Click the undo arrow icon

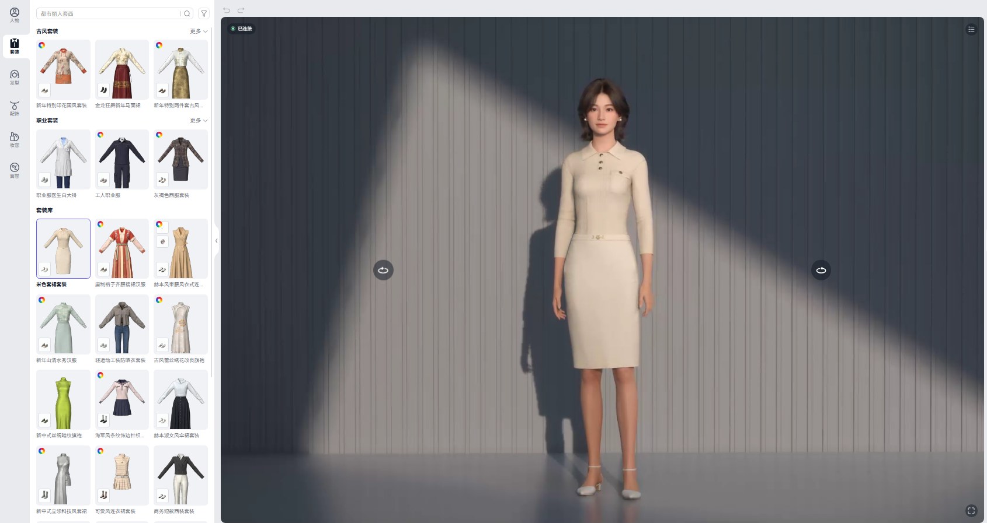[x=227, y=10]
